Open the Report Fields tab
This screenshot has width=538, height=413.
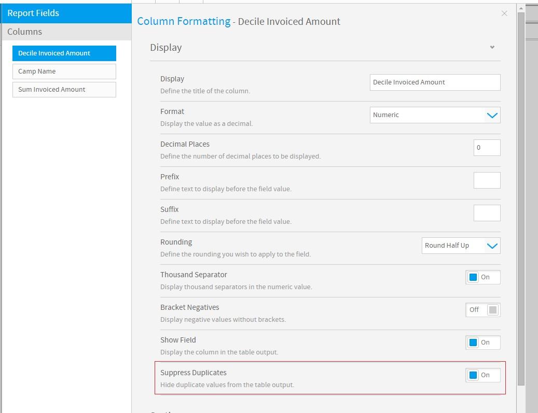66,13
